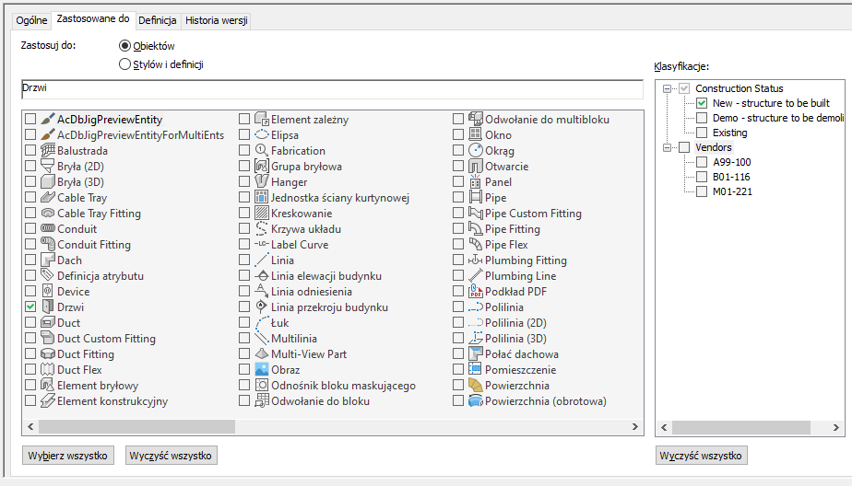Screen dimensions: 852x486
Task: Click the Drzwi name input field
Action: pos(332,88)
